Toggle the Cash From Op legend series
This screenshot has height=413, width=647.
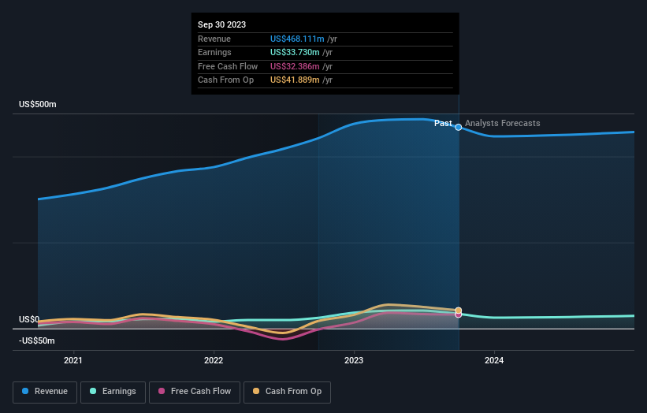[x=287, y=392]
